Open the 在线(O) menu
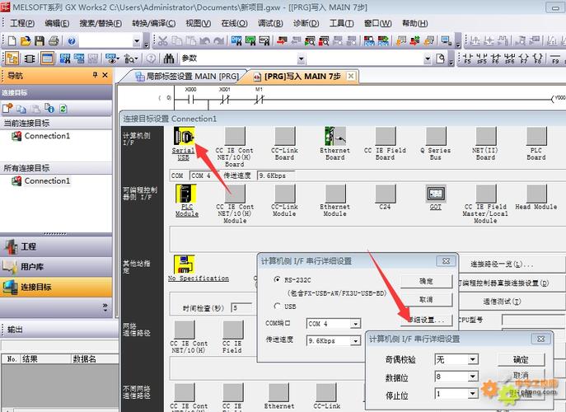The image size is (566, 412). [x=234, y=23]
